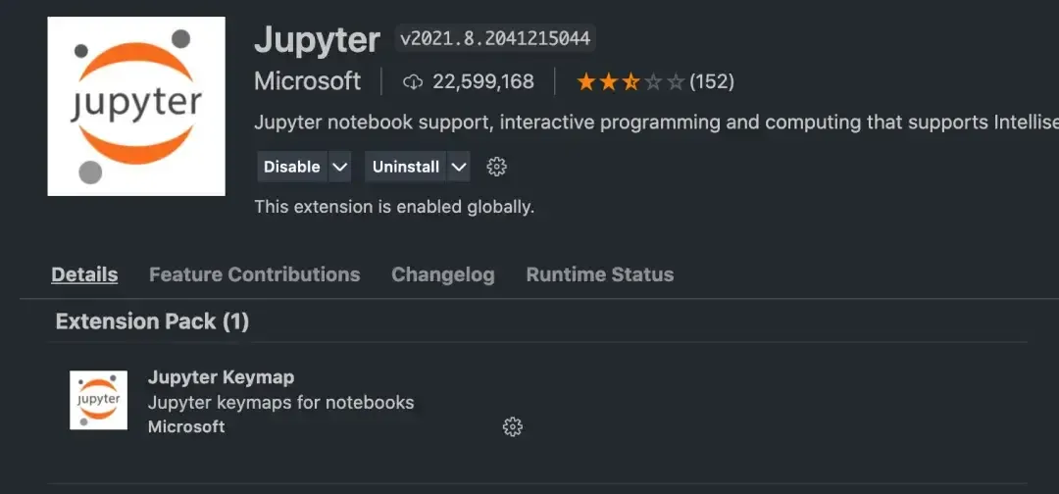Open the Feature Contributions tab
This screenshot has height=494, width=1059.
coord(254,274)
